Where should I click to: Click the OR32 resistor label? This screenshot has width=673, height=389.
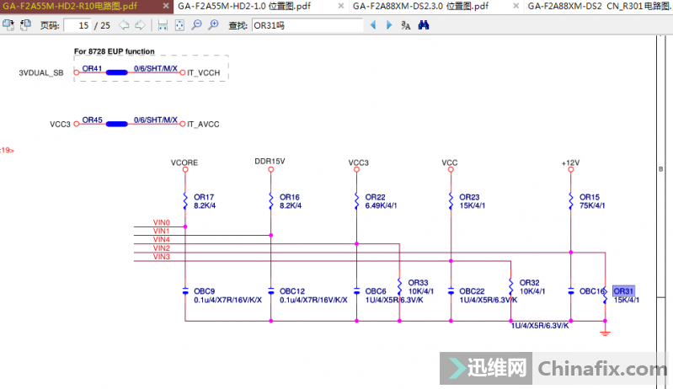[530, 283]
